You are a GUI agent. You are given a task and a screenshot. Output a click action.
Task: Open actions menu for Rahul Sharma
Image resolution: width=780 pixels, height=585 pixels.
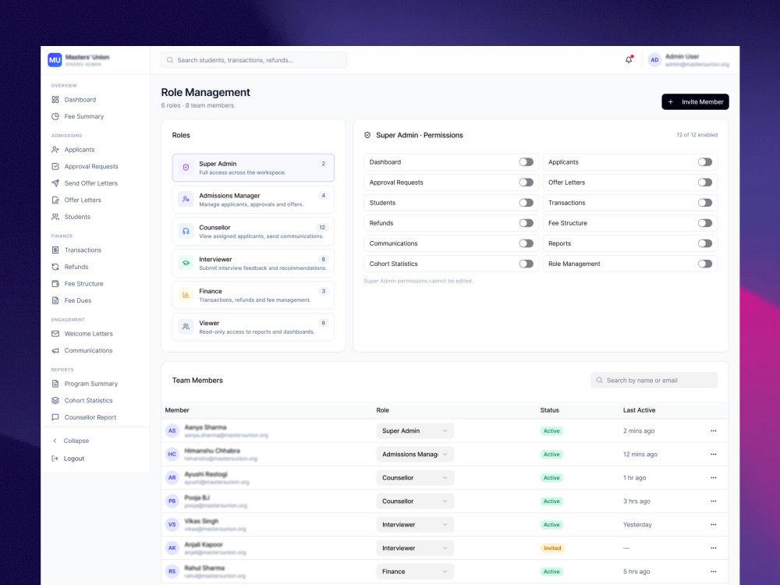(714, 571)
